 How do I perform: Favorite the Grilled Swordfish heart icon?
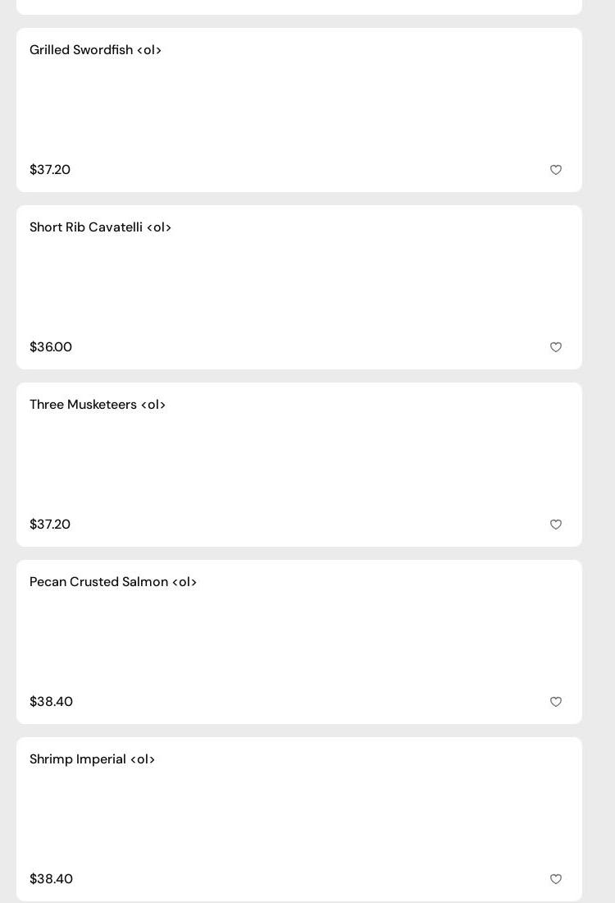pos(556,170)
